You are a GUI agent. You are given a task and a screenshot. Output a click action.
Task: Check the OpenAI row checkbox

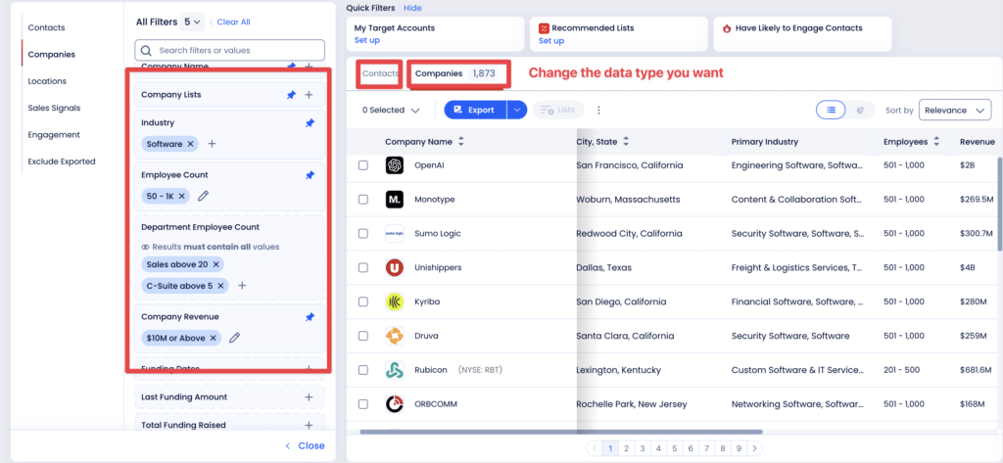pyautogui.click(x=363, y=165)
